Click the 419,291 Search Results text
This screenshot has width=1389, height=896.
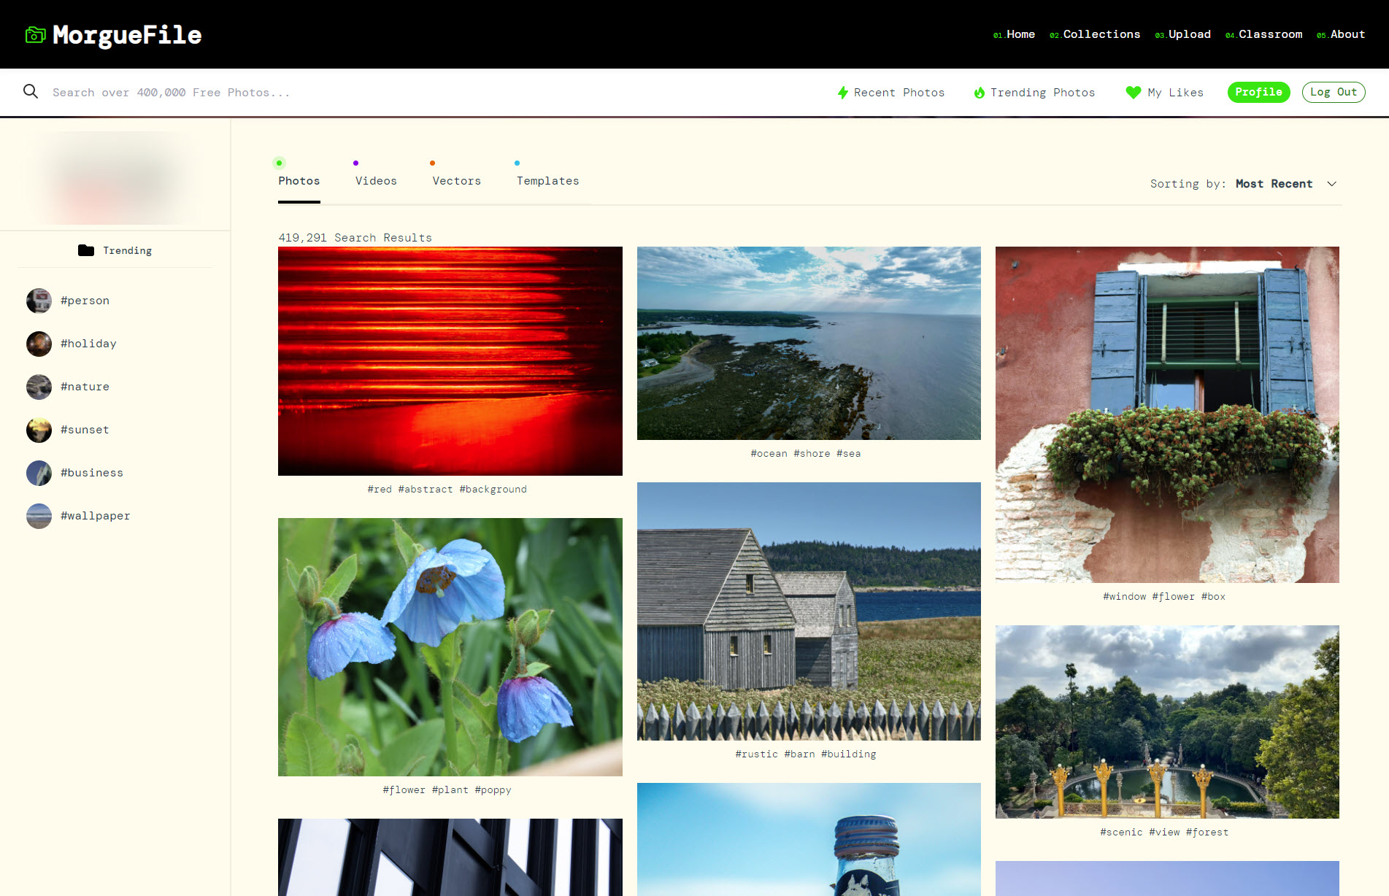pyautogui.click(x=355, y=238)
